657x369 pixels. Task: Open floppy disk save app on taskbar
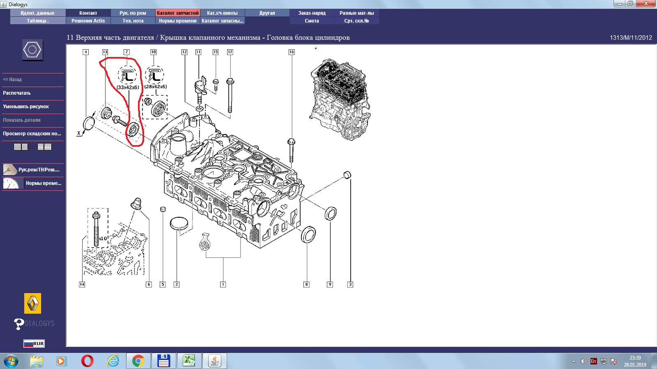pos(163,361)
